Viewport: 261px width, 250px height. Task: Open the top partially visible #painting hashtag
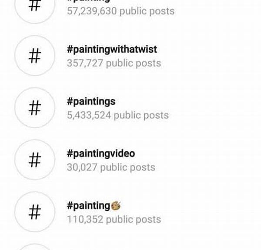[88, 1]
